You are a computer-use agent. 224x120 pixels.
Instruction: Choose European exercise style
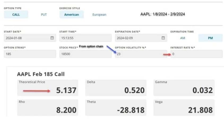[99, 14]
